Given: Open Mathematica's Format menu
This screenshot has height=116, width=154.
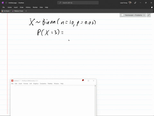Looking at the screenshot, I should 26,83.
